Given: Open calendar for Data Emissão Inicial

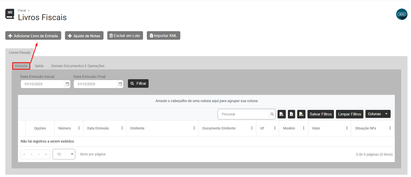Looking at the screenshot, I should click(x=67, y=84).
